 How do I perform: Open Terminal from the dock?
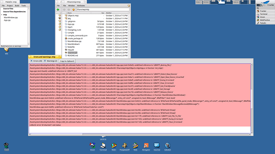point(103,146)
